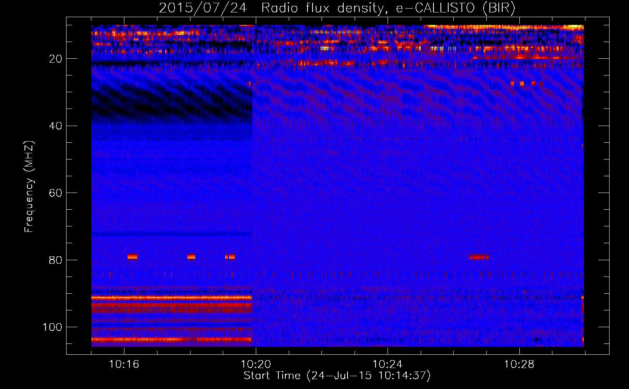Click the "40" frequency tick label
Screen dimensions: 629x389
point(56,126)
